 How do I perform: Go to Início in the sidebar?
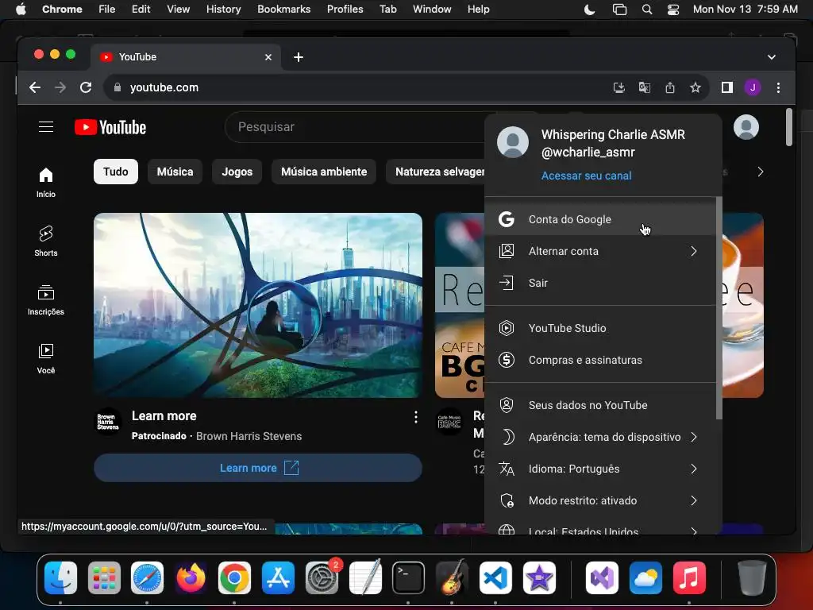pos(45,182)
